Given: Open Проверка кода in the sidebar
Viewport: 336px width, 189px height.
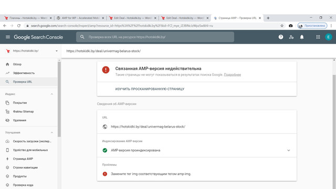Looking at the screenshot, I should 29,185.
